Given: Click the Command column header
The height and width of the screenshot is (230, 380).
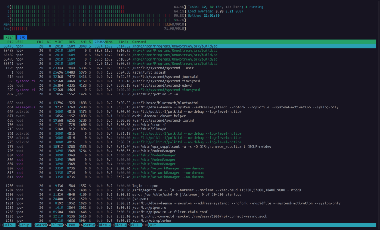Looking at the screenshot, I should point(139,42).
